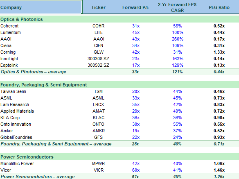Select the Optics & Photonics section heading

click(22, 19)
